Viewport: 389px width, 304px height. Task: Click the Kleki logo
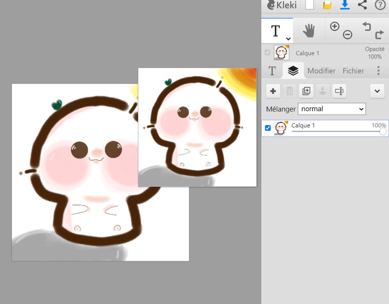(281, 5)
